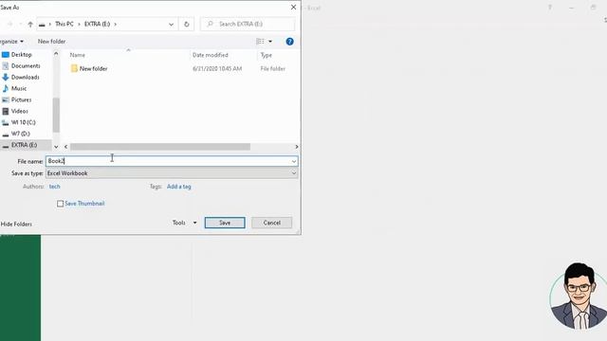The image size is (607, 341).
Task: Select Downloads in the navigation pane
Action: click(x=26, y=77)
